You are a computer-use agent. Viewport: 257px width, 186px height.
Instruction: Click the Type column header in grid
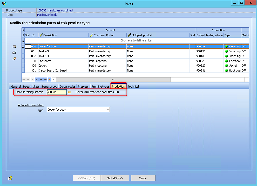(x=232, y=35)
